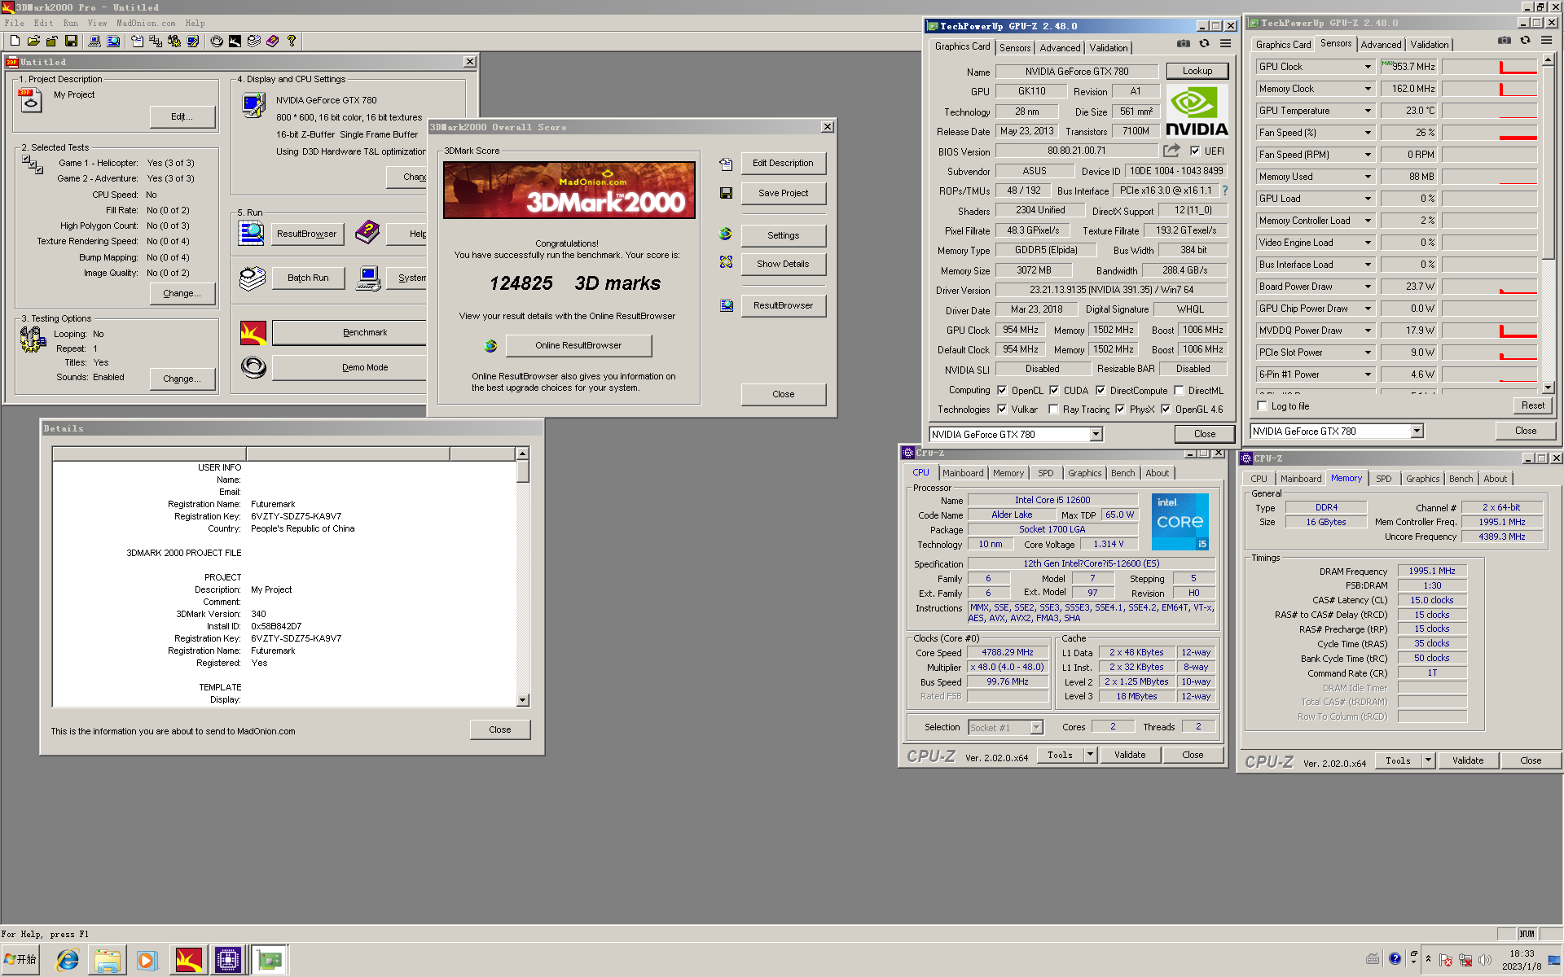The image size is (1564, 977).
Task: Toggle the Ray Tracing checkbox
Action: [x=1053, y=410]
